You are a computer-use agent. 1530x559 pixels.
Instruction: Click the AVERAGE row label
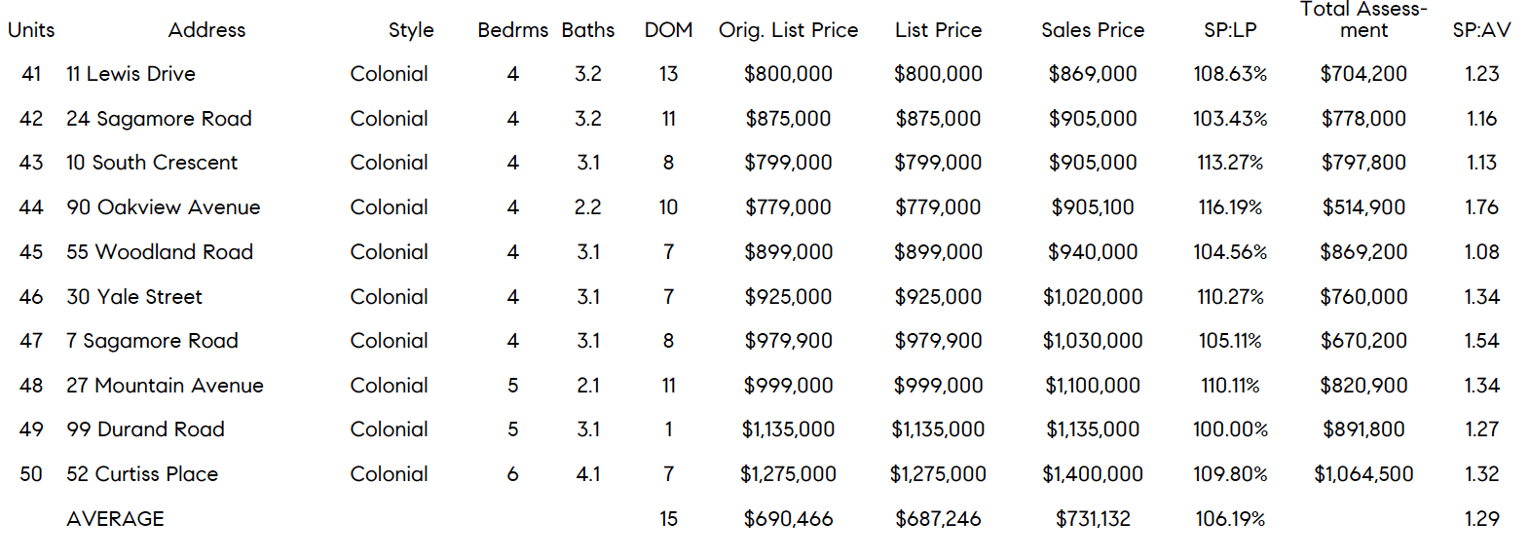point(115,519)
